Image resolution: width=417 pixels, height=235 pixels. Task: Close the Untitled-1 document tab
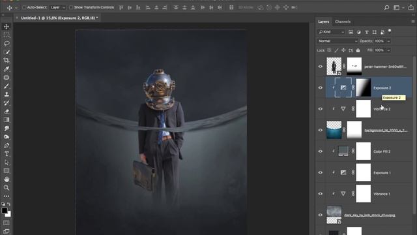(x=17, y=18)
